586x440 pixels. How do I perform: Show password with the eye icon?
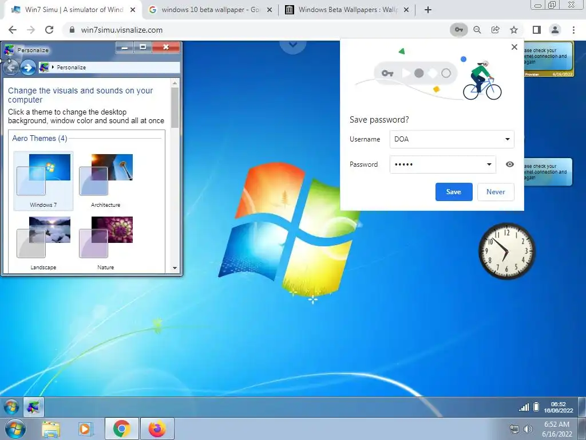pos(510,164)
